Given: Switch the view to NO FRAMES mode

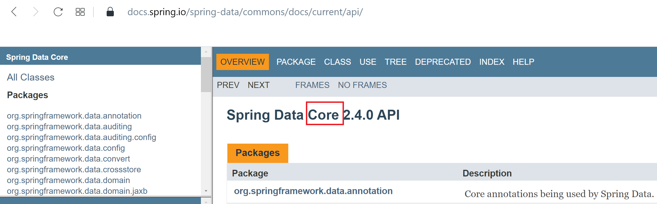Looking at the screenshot, I should pyautogui.click(x=362, y=85).
